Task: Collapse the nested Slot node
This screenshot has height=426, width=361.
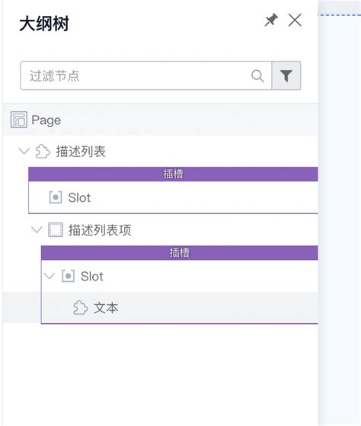Action: point(50,276)
